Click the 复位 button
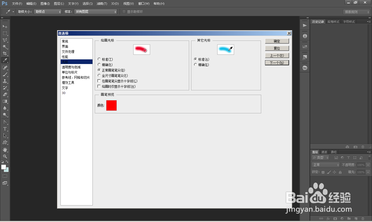372x222 pixels. [x=277, y=48]
